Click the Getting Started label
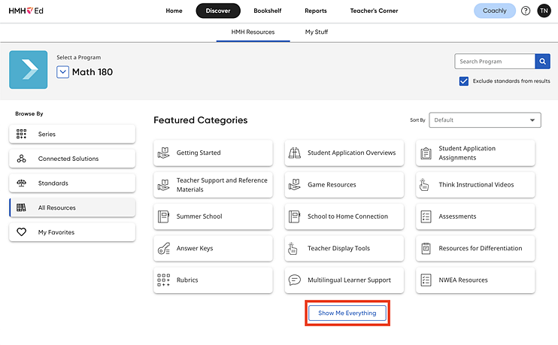This screenshot has width=558, height=345. click(199, 153)
